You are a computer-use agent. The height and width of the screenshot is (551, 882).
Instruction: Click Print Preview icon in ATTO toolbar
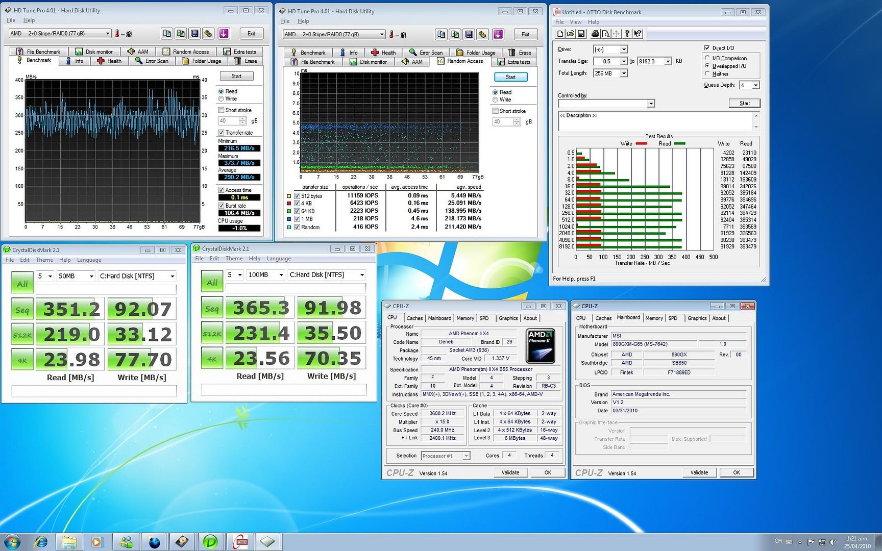pos(605,34)
